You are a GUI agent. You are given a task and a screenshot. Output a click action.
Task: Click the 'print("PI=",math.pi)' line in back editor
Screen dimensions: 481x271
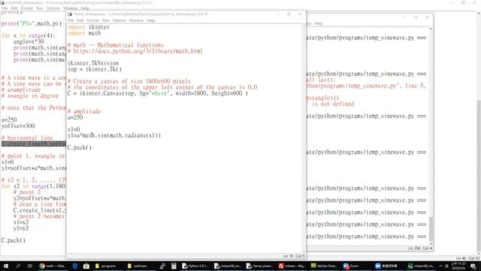pyautogui.click(x=32, y=23)
